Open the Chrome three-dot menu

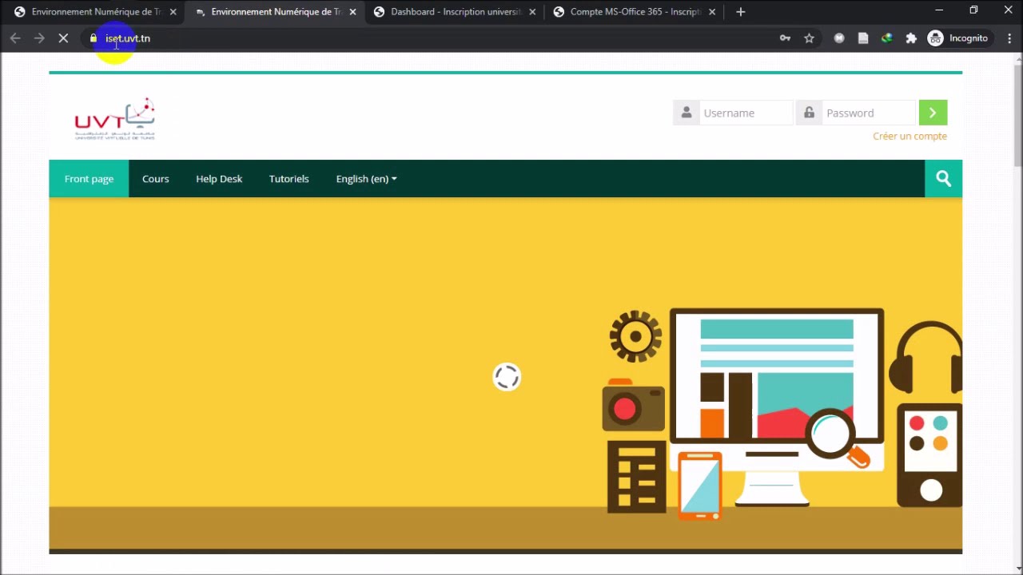(x=1010, y=38)
